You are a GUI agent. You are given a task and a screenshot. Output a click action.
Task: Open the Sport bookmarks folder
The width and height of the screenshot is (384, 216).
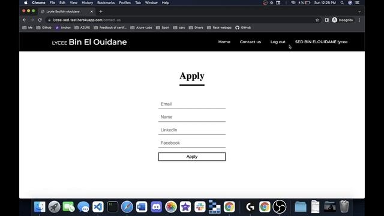(163, 28)
